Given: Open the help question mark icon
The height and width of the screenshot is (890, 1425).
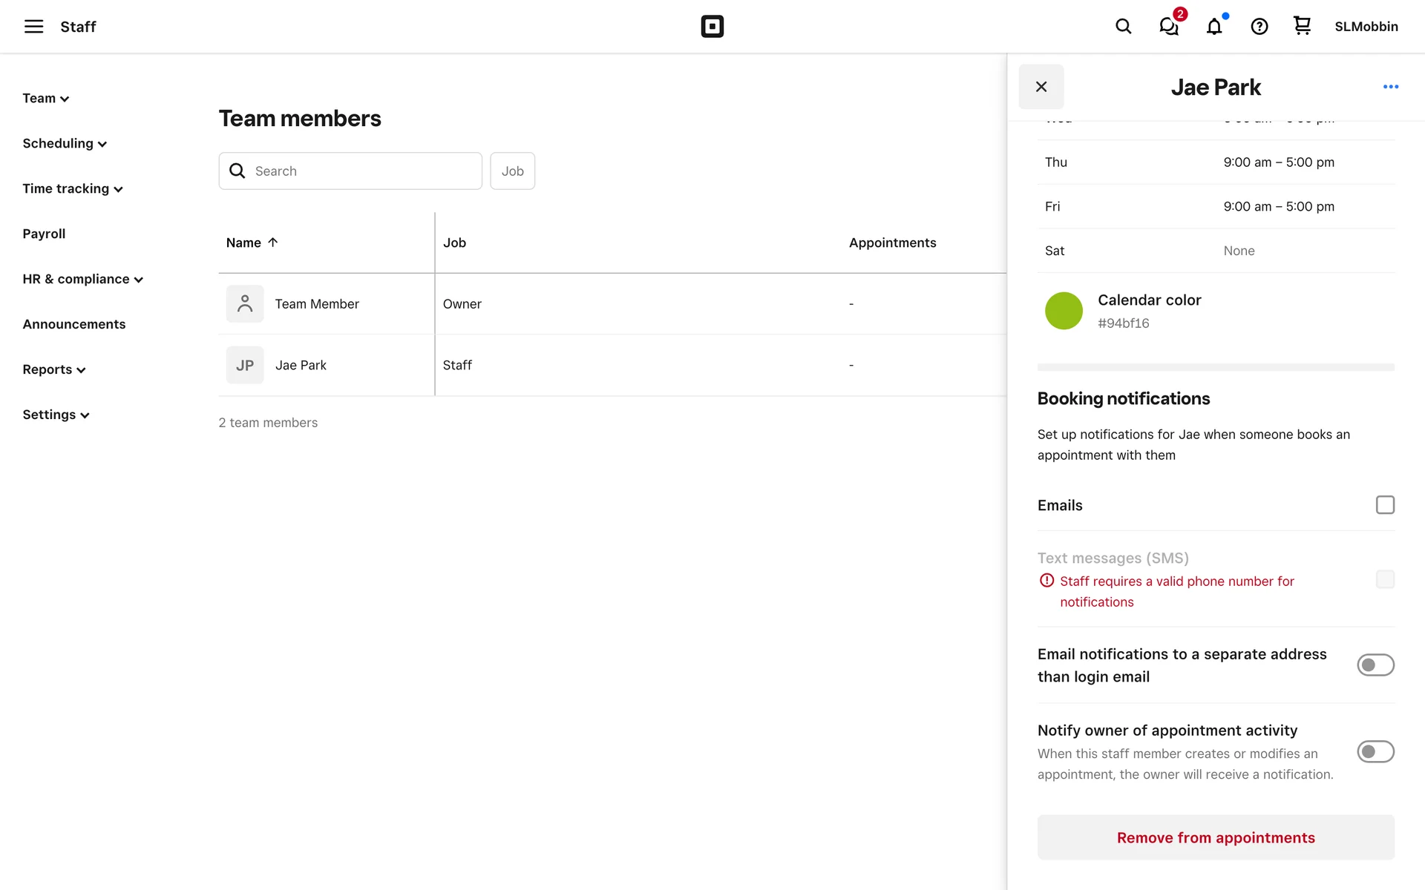Looking at the screenshot, I should [1259, 27].
